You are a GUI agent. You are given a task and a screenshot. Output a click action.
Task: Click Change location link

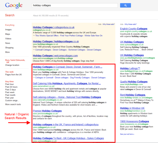point(12,65)
